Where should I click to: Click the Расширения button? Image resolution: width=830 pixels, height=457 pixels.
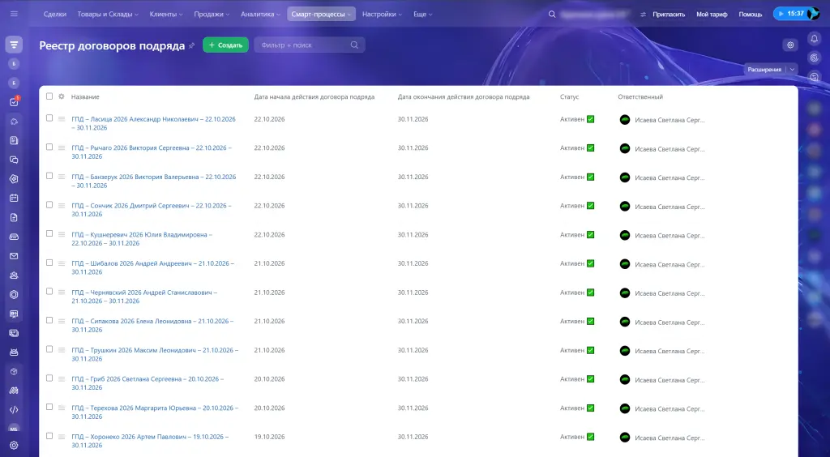[765, 70]
